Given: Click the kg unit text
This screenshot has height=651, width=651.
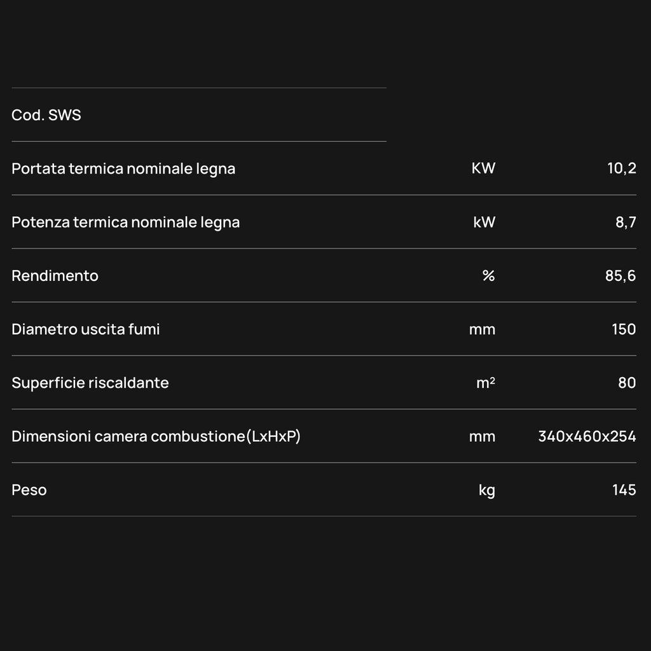Looking at the screenshot, I should coord(486,491).
